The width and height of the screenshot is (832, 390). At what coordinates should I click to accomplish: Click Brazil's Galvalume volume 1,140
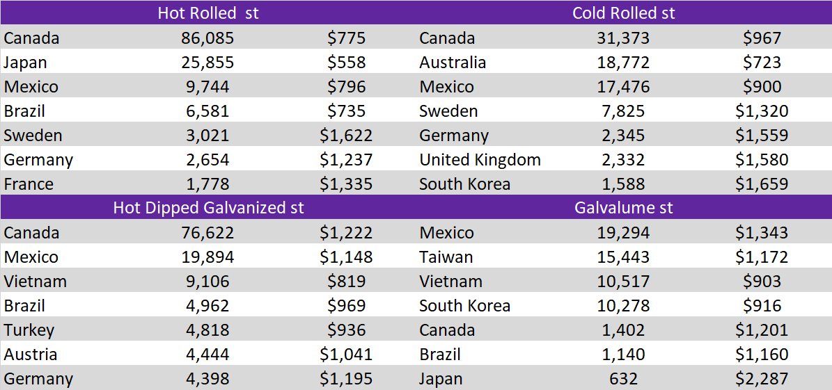623,354
